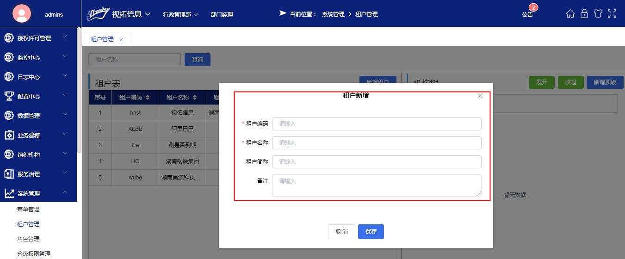625x259 pixels.
Task: Focus the 租户编码 input field
Action: 377,124
